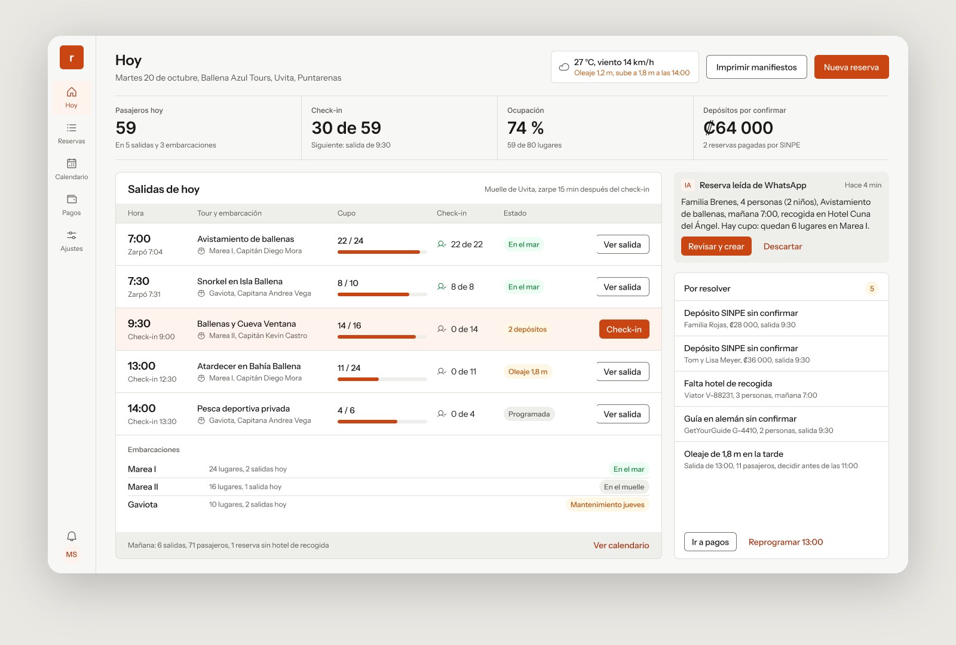Open Guía en alemán sin confirmar item
This screenshot has height=645, width=956.
[x=782, y=424]
